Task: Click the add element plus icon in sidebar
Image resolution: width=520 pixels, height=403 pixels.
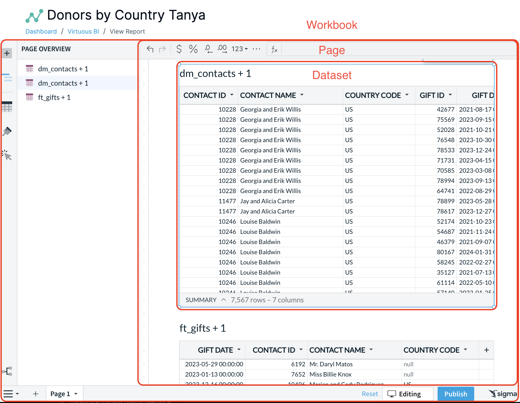Action: [7, 53]
